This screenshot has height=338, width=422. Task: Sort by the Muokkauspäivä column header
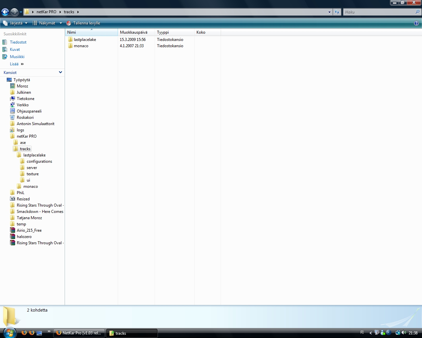click(136, 32)
